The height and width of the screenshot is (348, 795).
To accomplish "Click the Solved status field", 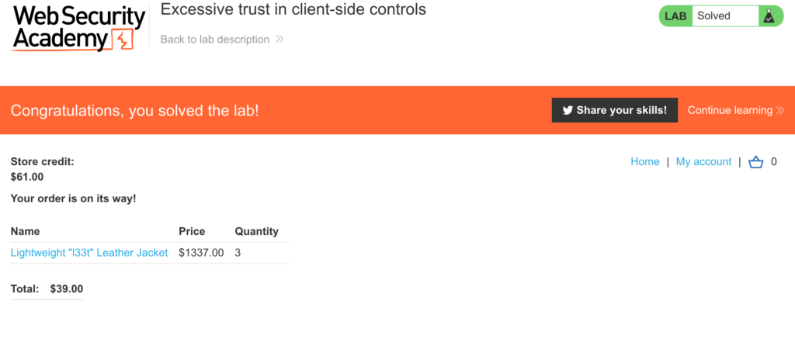I will (x=725, y=16).
